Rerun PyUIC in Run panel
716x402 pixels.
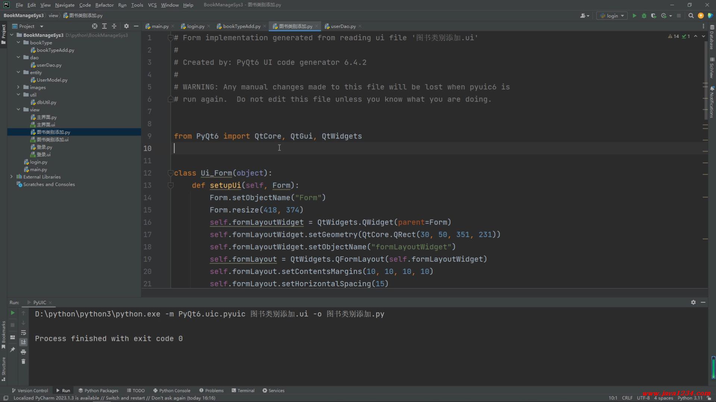[12, 313]
